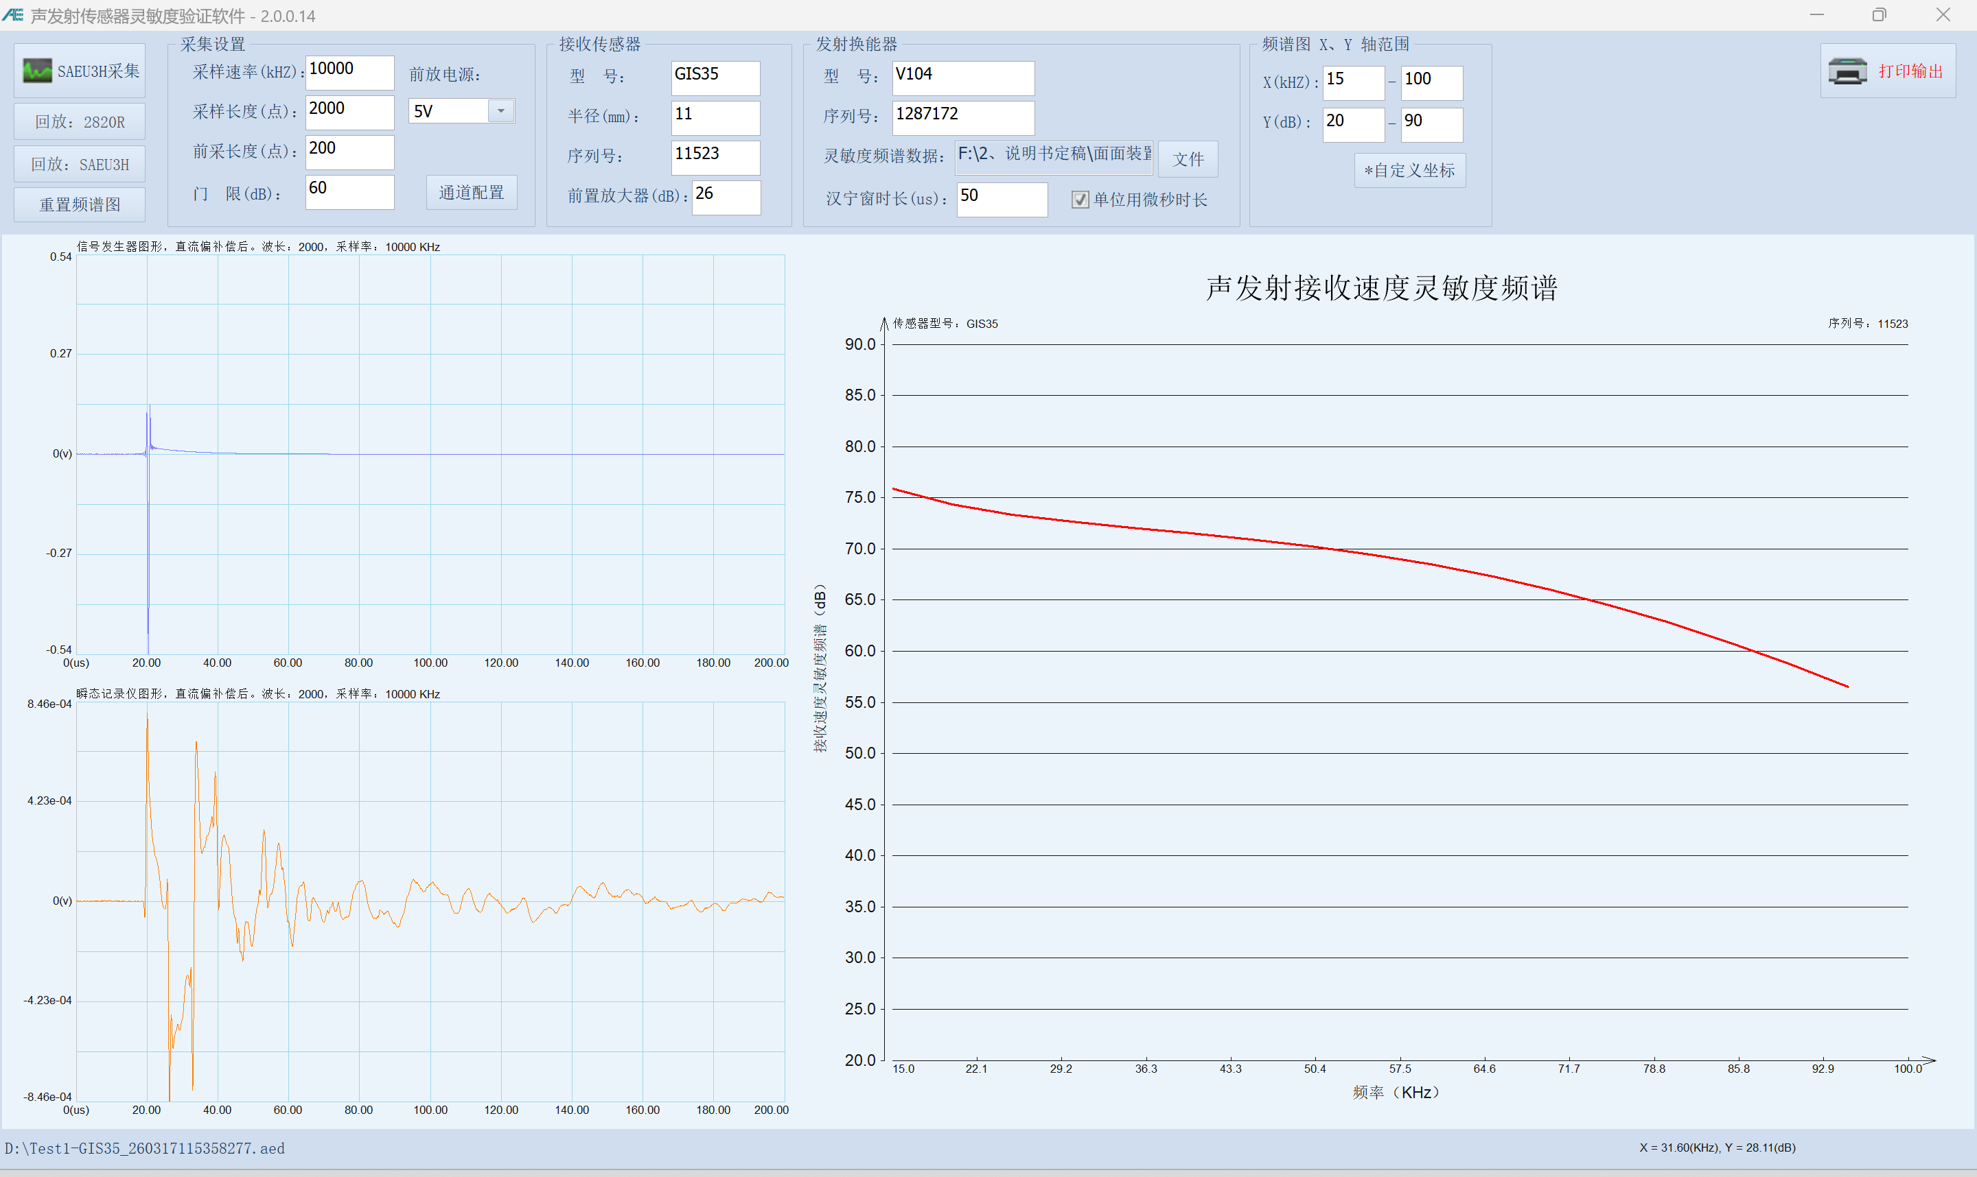This screenshot has width=1977, height=1177.
Task: Browse sensitivity data with the 文件 button
Action: 1188,158
